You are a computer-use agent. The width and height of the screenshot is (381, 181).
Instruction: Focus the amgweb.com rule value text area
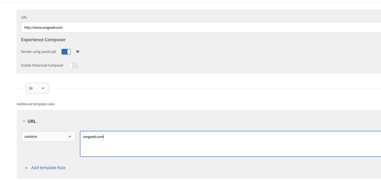tap(229, 144)
